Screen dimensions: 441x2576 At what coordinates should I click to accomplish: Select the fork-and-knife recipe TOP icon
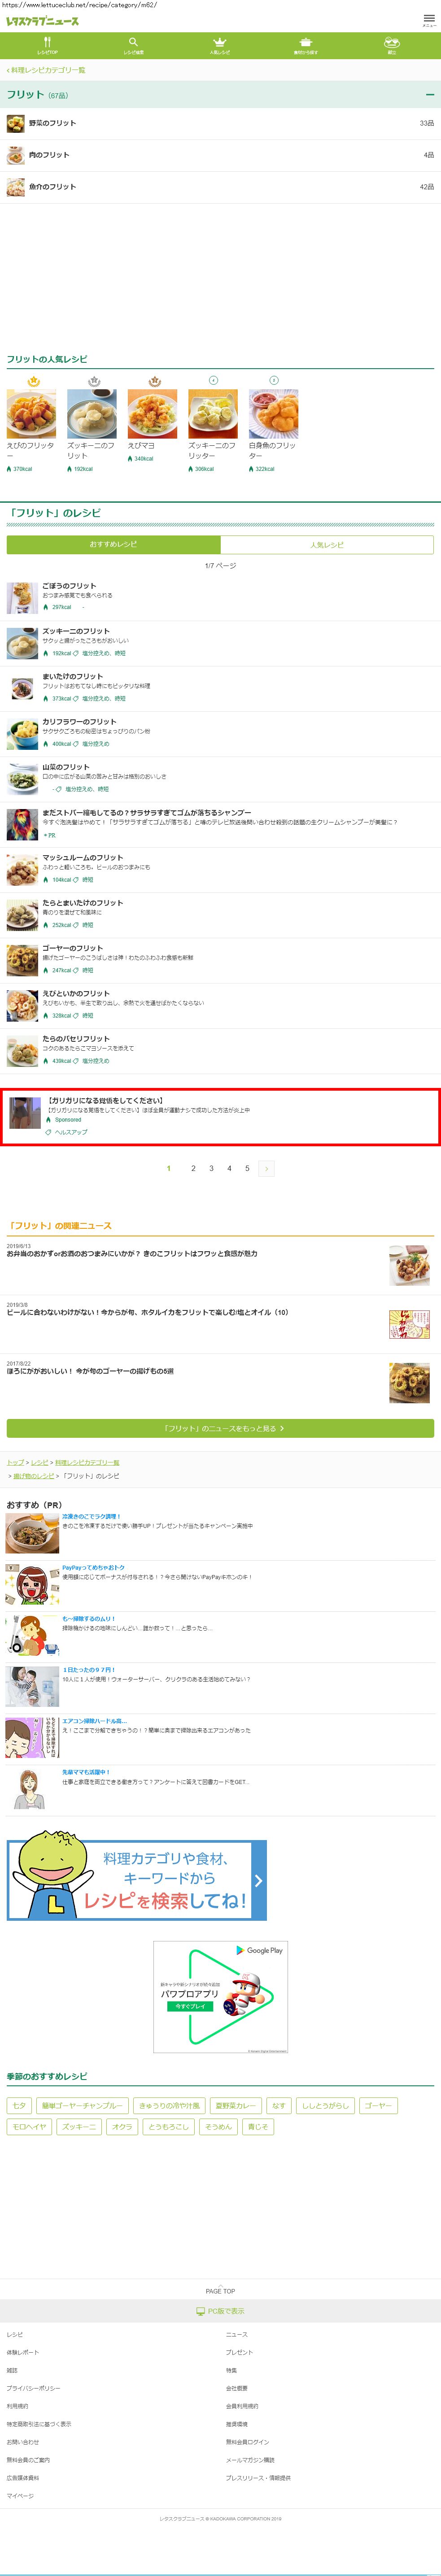click(x=47, y=45)
